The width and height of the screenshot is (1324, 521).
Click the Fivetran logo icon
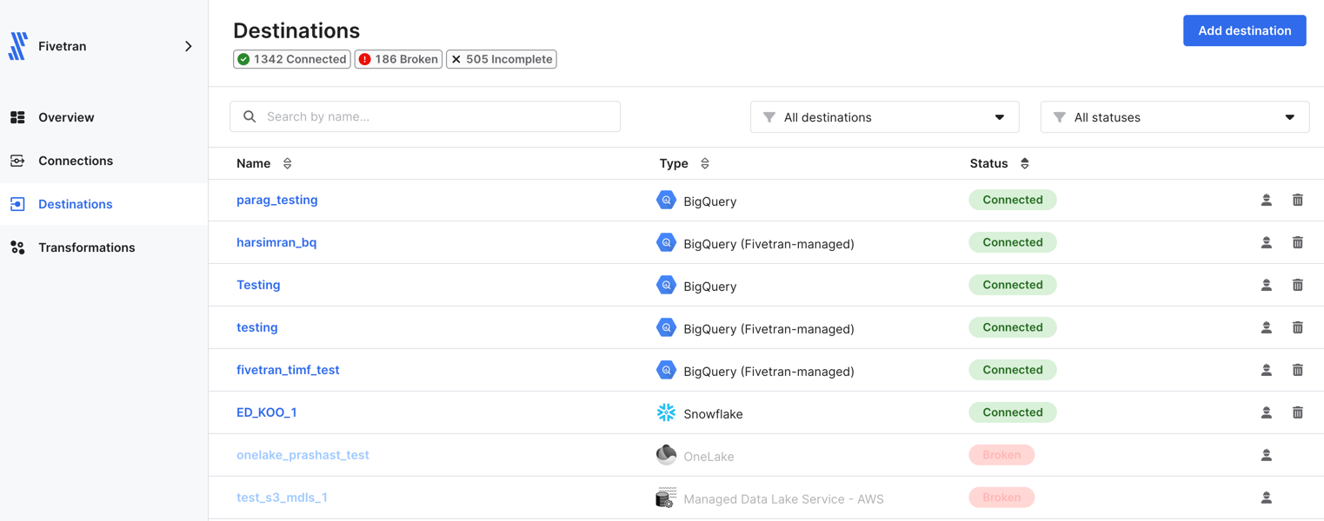[x=18, y=46]
